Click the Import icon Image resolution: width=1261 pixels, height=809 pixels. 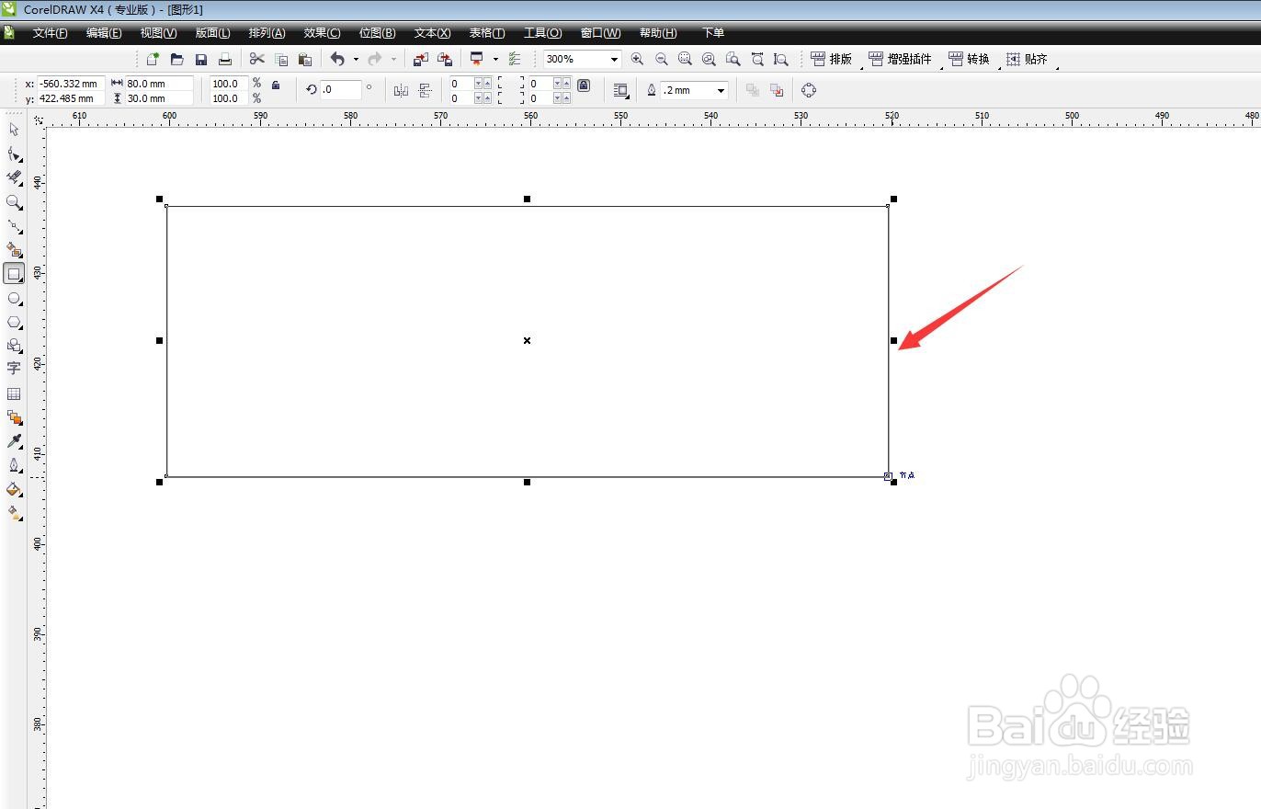point(421,59)
